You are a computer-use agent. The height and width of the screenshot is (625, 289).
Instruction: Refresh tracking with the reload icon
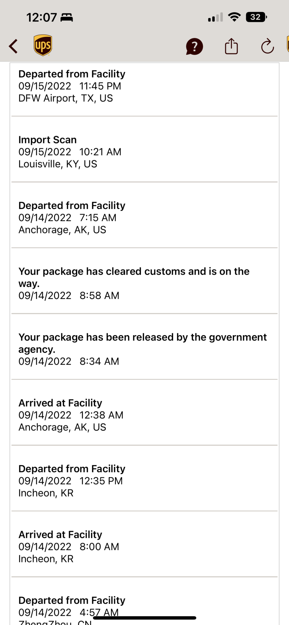[267, 47]
